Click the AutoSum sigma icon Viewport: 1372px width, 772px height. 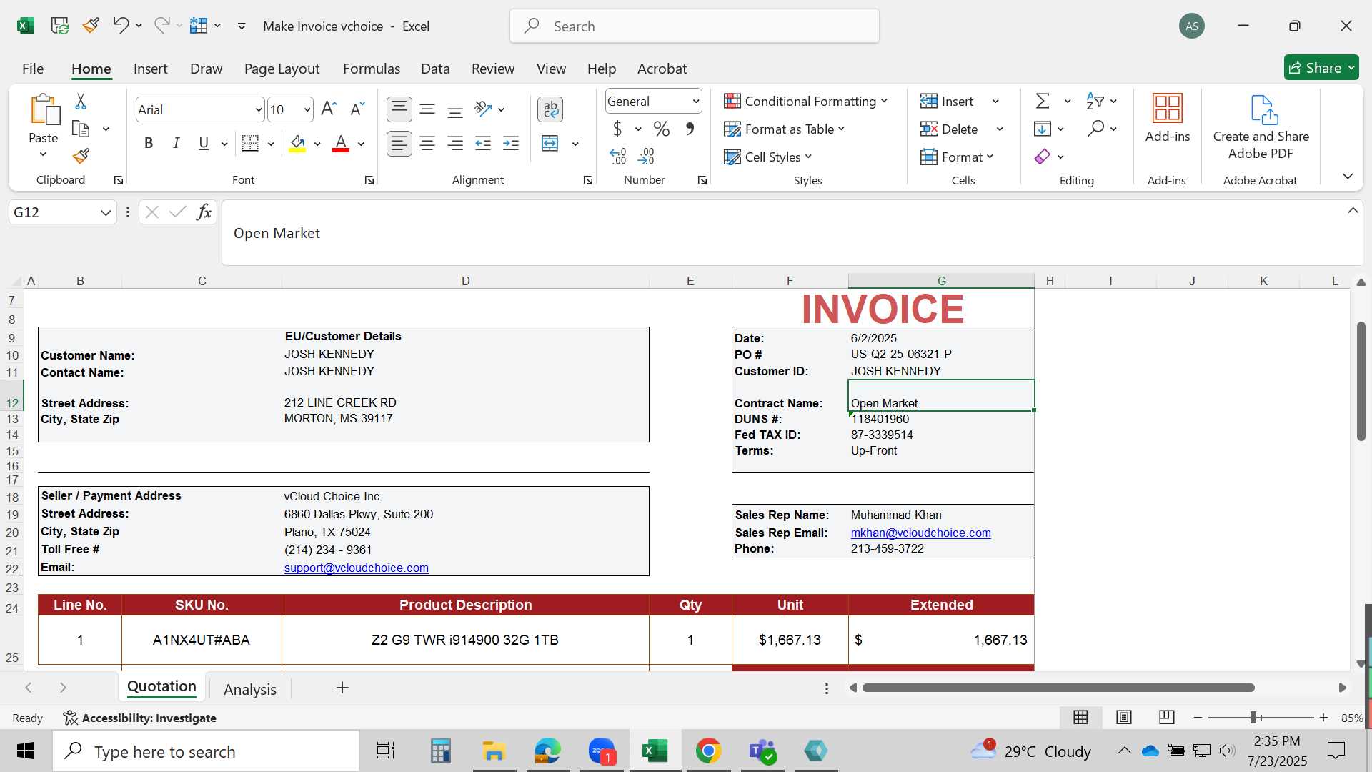click(x=1043, y=101)
